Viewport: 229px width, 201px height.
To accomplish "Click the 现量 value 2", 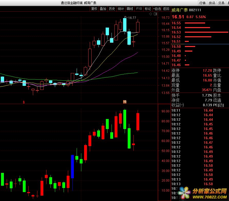I will (211, 85).
